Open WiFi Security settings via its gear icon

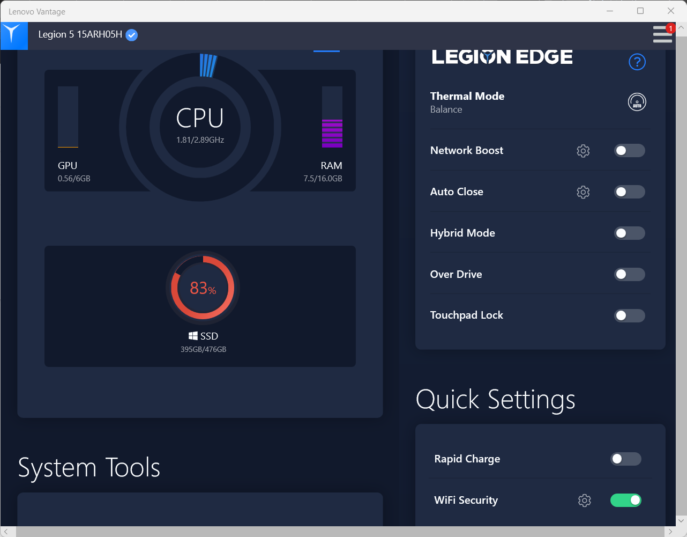(584, 500)
